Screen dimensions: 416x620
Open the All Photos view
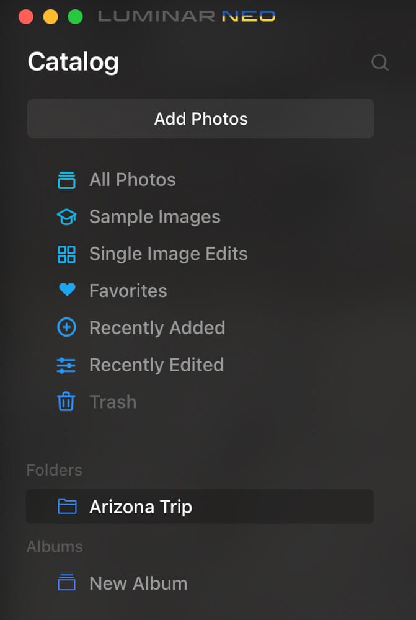click(133, 180)
